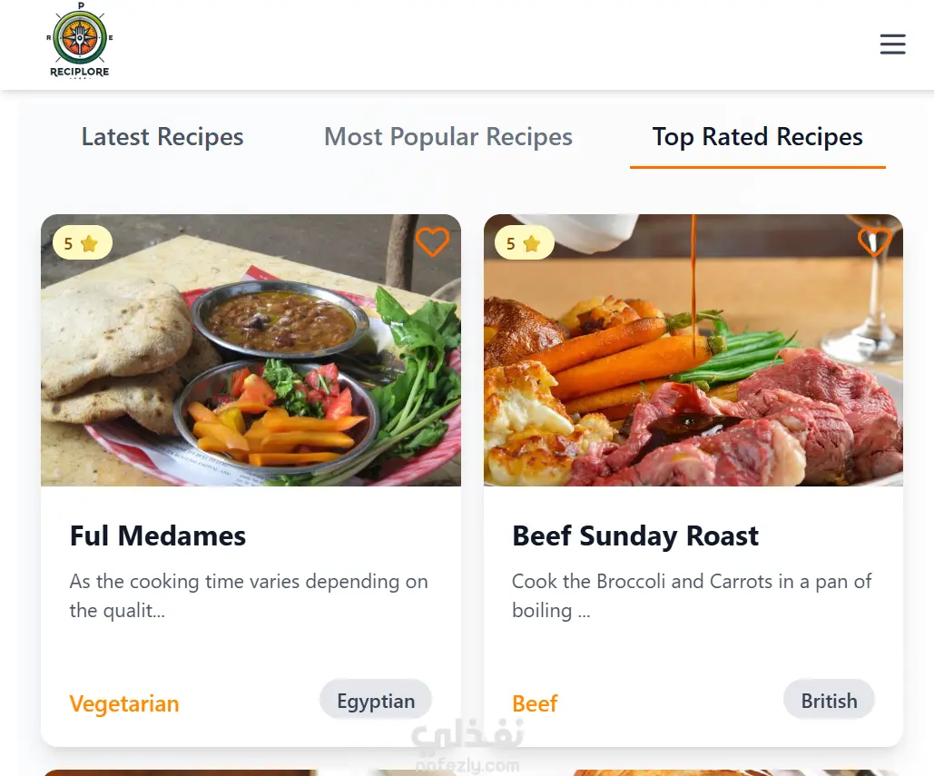The height and width of the screenshot is (776, 934).
Task: Switch to the Most Popular Recipes tab
Action: (x=448, y=137)
